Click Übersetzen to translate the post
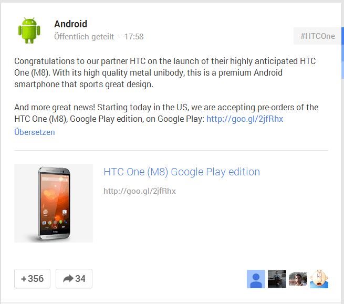Viewport: 344px width, 304px height. tap(35, 132)
